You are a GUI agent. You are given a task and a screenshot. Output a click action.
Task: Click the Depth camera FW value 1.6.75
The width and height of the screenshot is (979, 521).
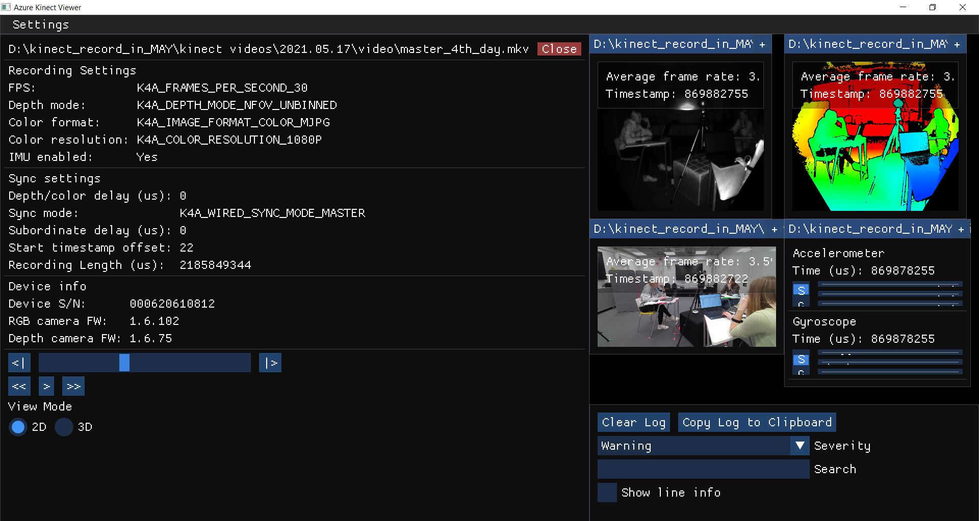150,338
